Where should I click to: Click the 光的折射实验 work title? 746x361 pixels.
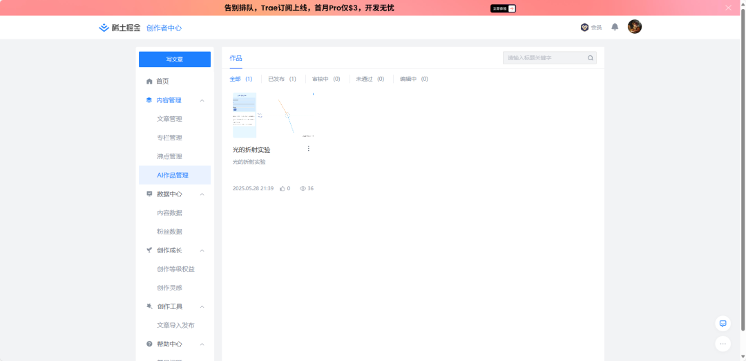pyautogui.click(x=251, y=149)
